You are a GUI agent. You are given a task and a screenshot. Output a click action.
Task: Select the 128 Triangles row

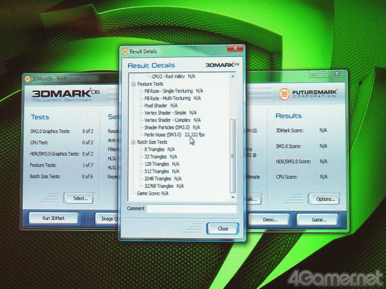coord(162,164)
